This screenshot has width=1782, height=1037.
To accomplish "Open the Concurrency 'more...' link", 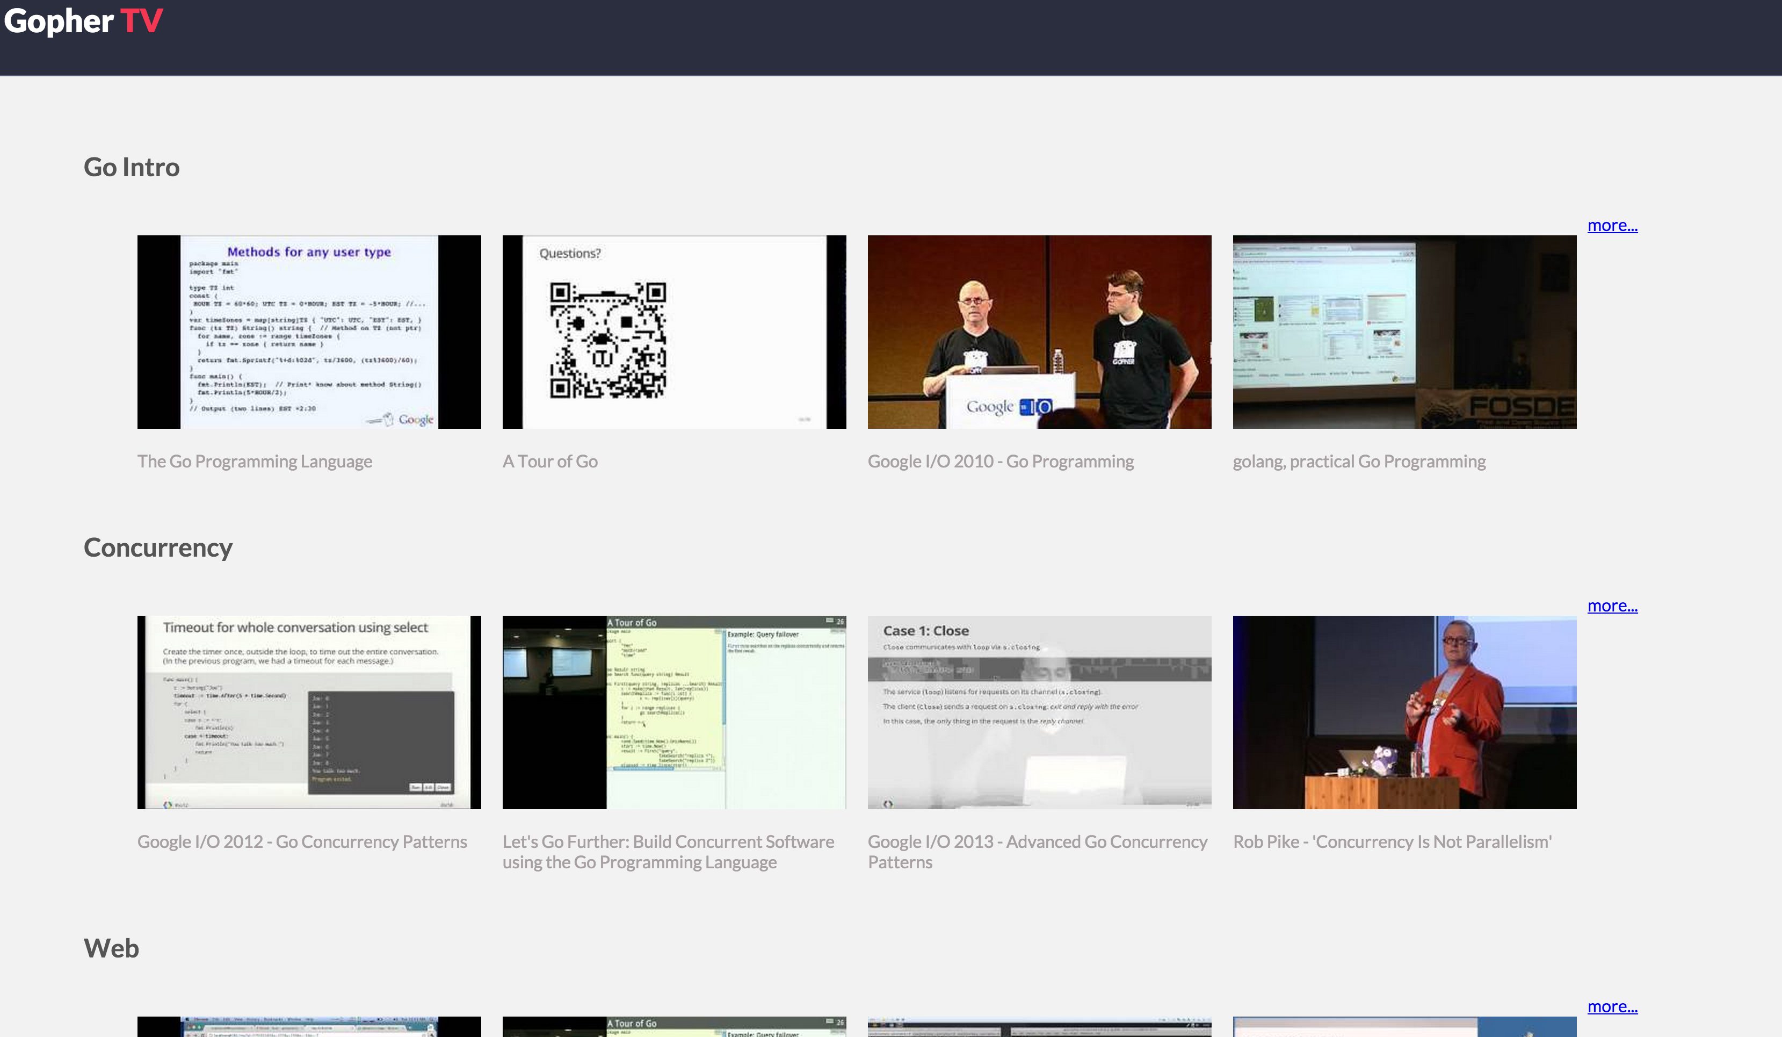I will (x=1612, y=606).
